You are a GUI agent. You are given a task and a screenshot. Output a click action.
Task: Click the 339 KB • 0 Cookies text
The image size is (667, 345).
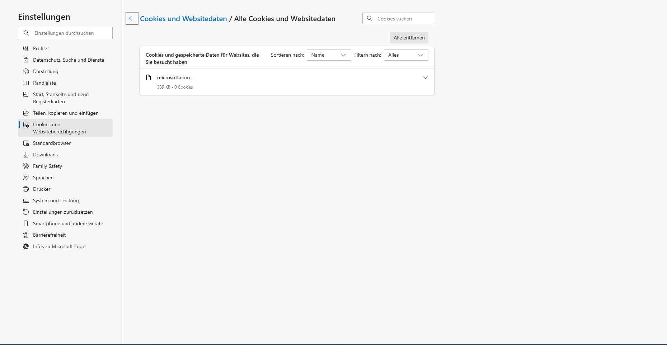point(175,87)
